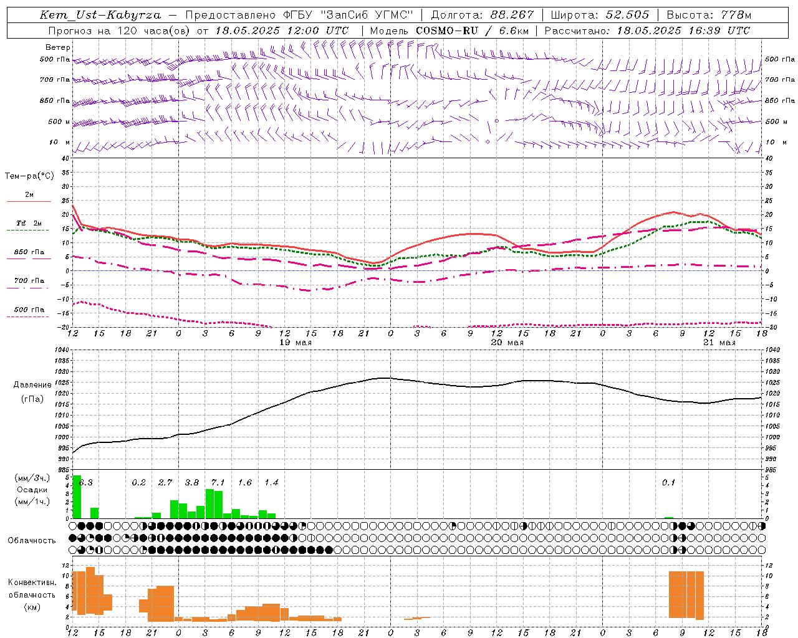Click the 3.8 precipitation total
798x638 pixels.
[192, 482]
